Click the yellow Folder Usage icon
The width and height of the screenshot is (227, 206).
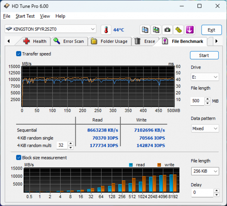94,41
